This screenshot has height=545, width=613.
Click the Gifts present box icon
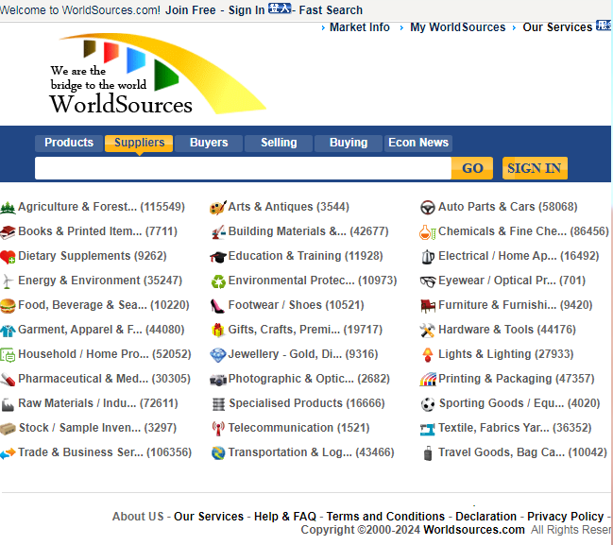218,331
